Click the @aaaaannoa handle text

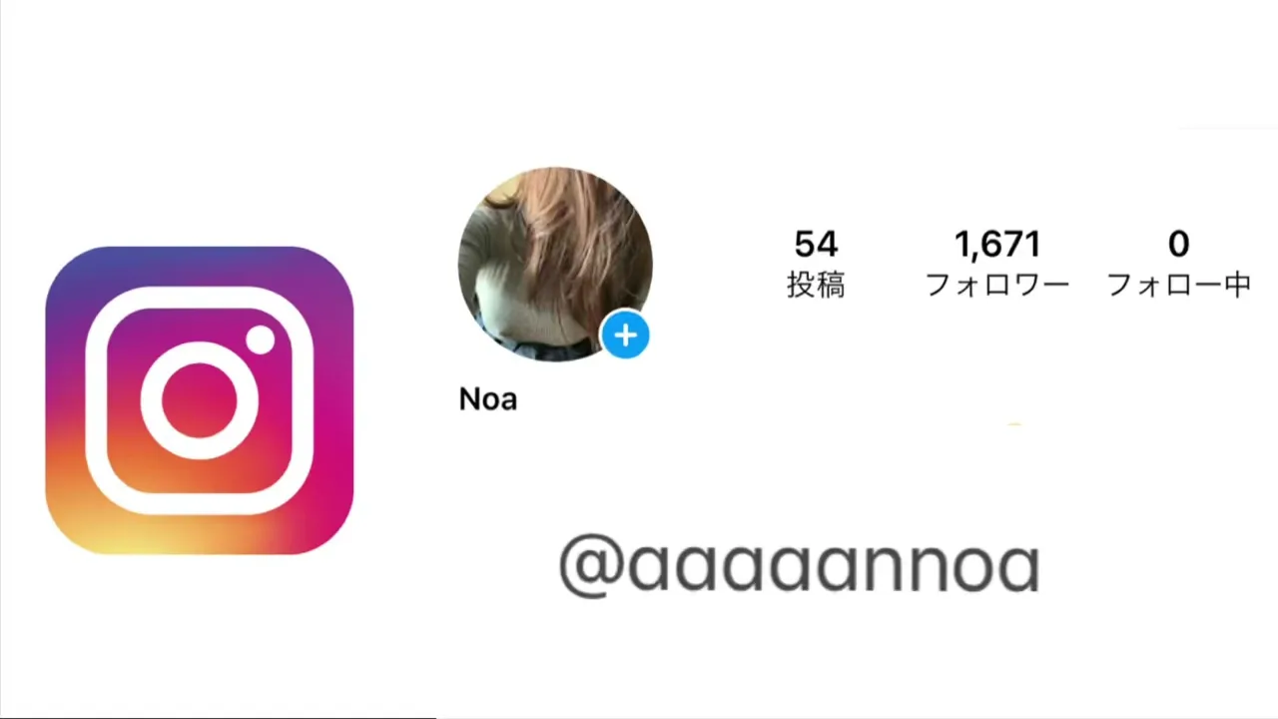(800, 565)
